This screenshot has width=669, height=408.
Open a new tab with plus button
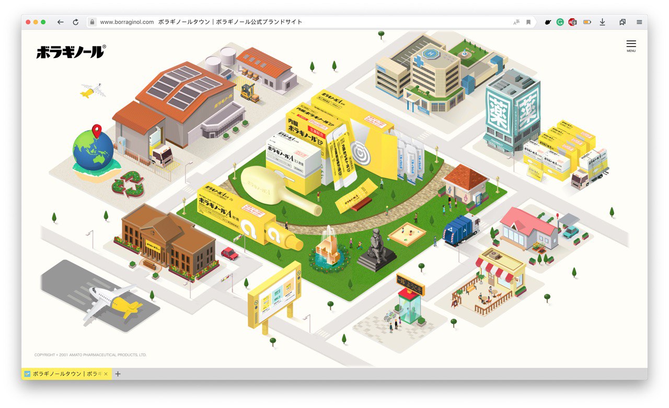tap(118, 374)
